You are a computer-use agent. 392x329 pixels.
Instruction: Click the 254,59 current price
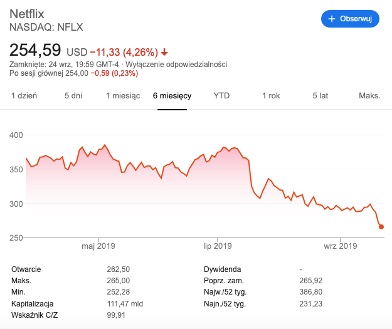click(x=35, y=50)
